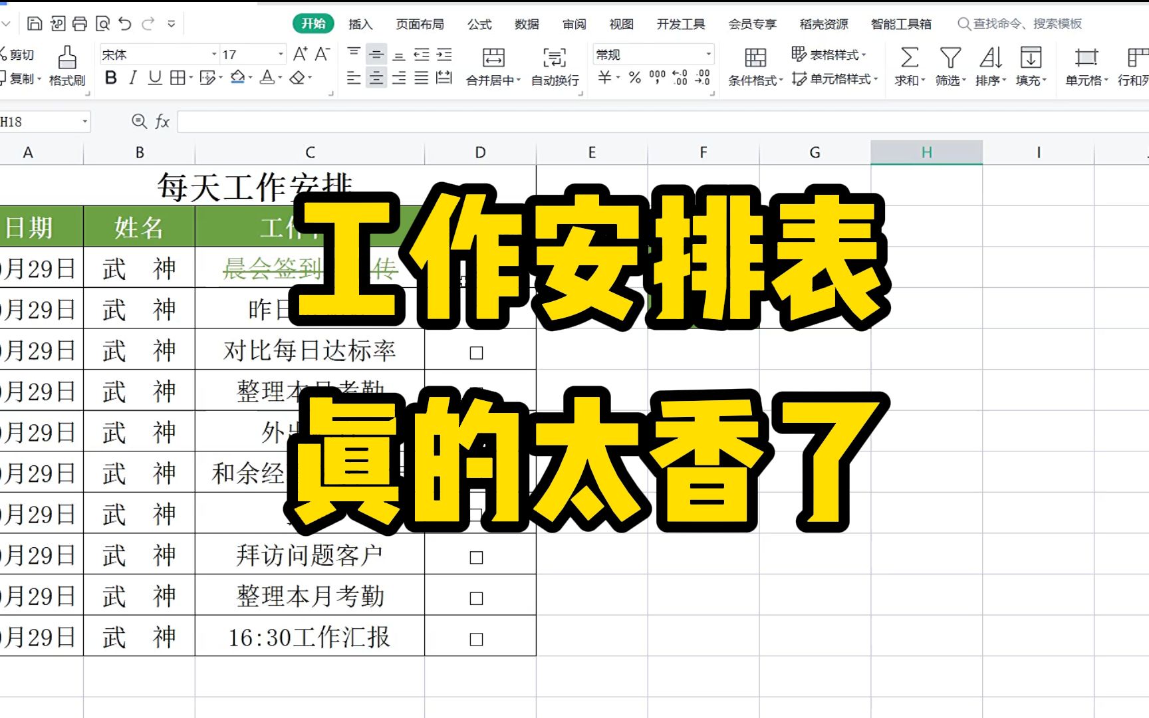Apply thousands separator format

[657, 78]
